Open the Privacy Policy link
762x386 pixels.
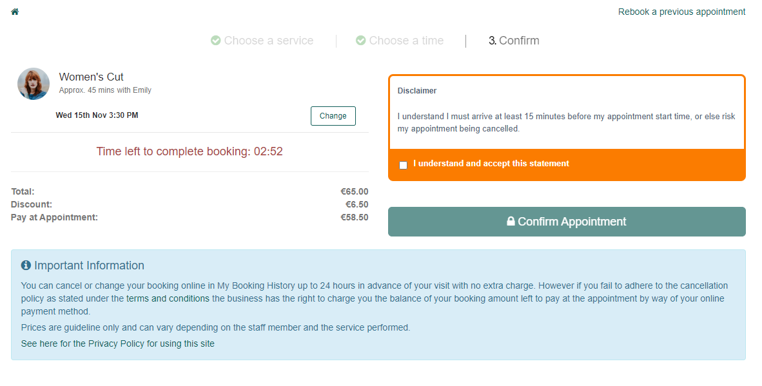[x=117, y=343]
